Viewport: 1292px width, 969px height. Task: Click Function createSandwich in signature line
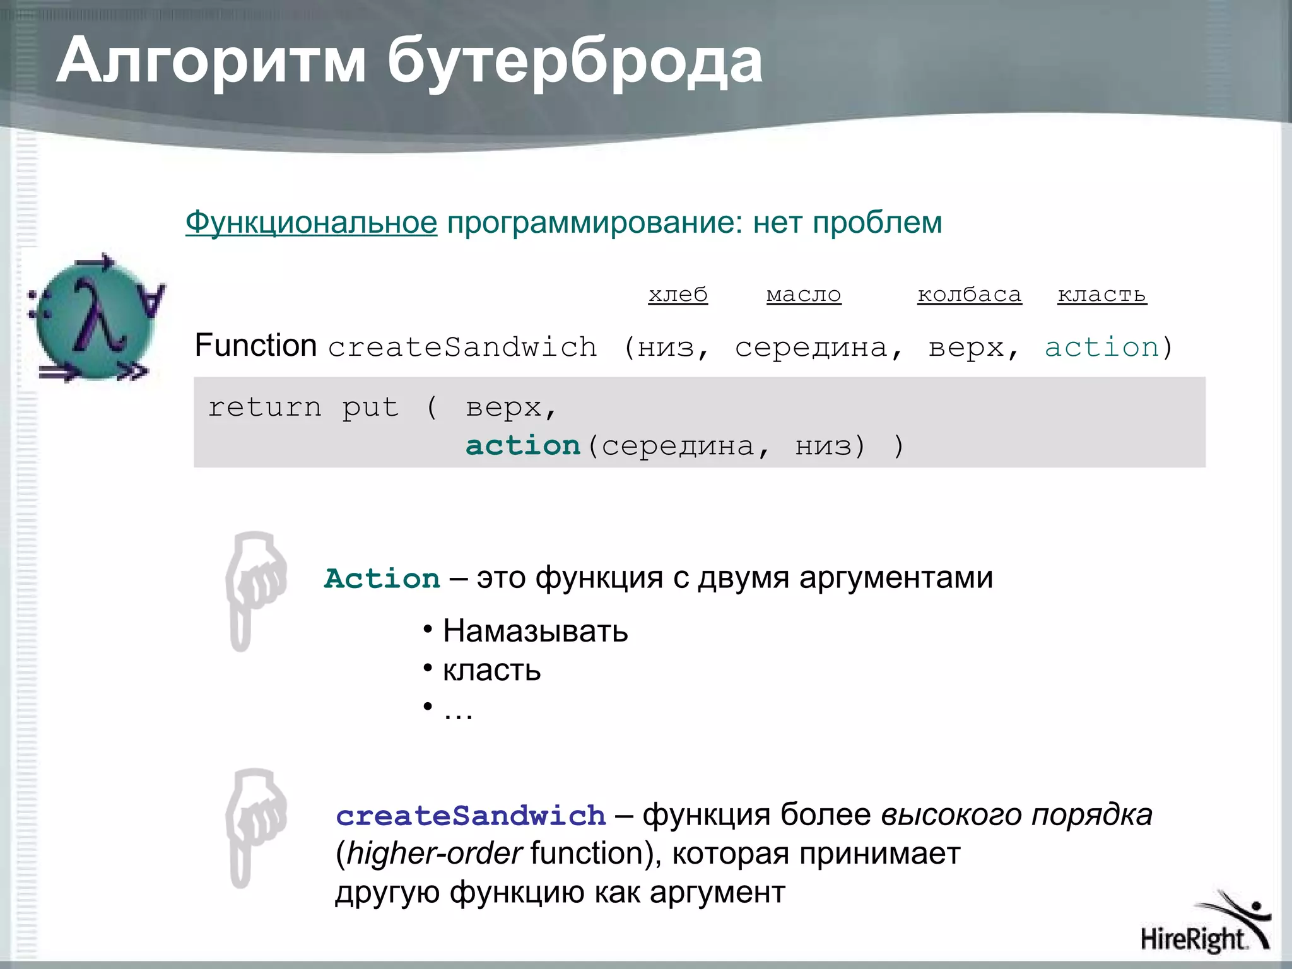[396, 346]
